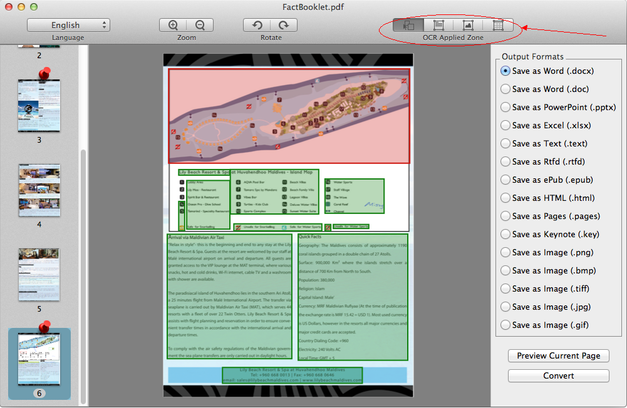
Task: Click Preview Current Page
Action: click(x=557, y=355)
